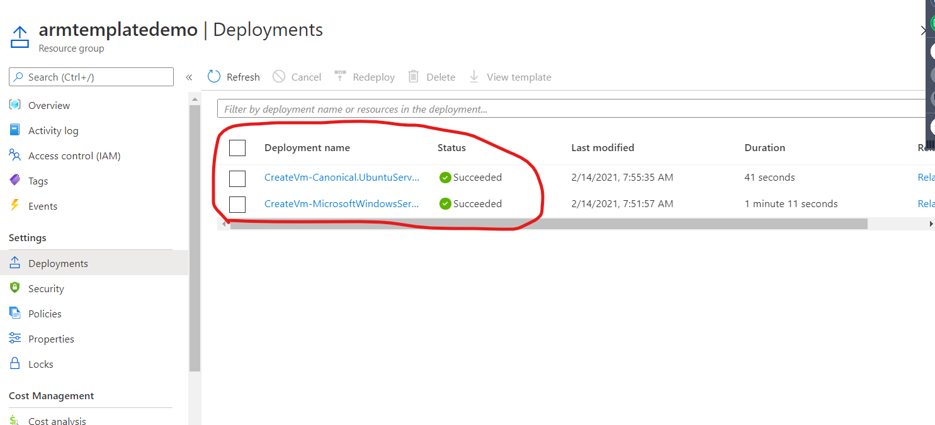The image size is (935, 425).
Task: Open the CreateVm-Canonical.UbuntuServer deployment link
Action: click(342, 178)
